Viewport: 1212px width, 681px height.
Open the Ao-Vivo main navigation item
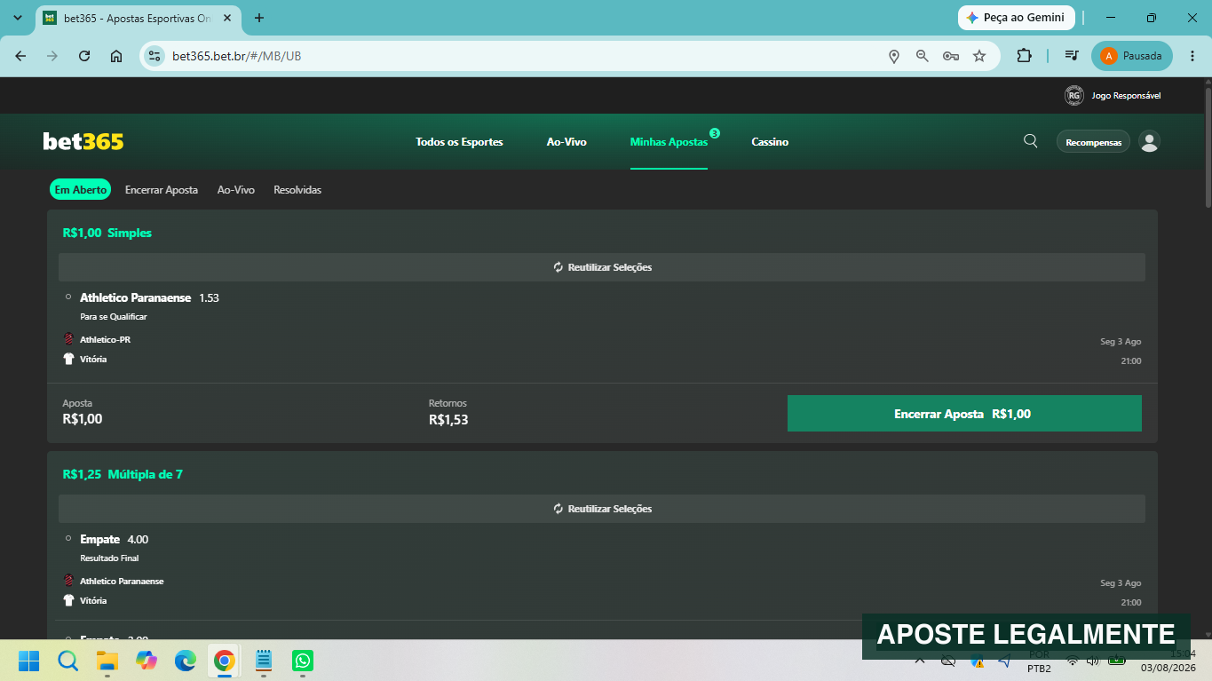[x=566, y=142]
